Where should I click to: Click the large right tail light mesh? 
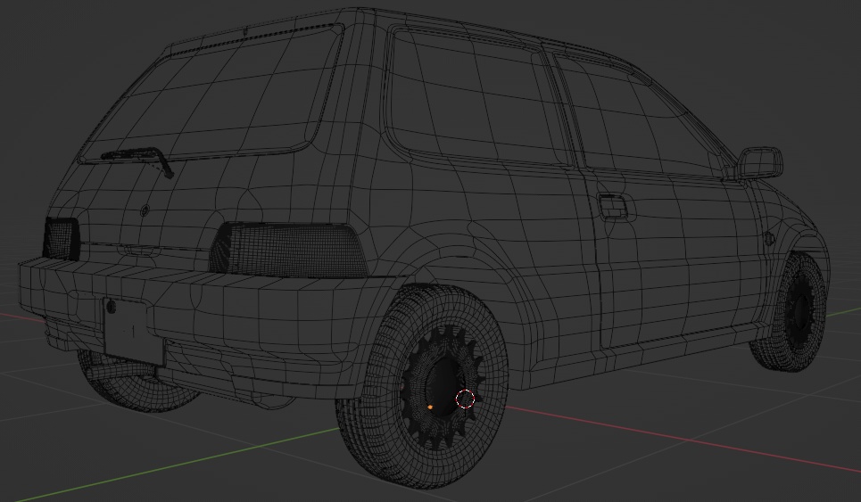point(289,250)
